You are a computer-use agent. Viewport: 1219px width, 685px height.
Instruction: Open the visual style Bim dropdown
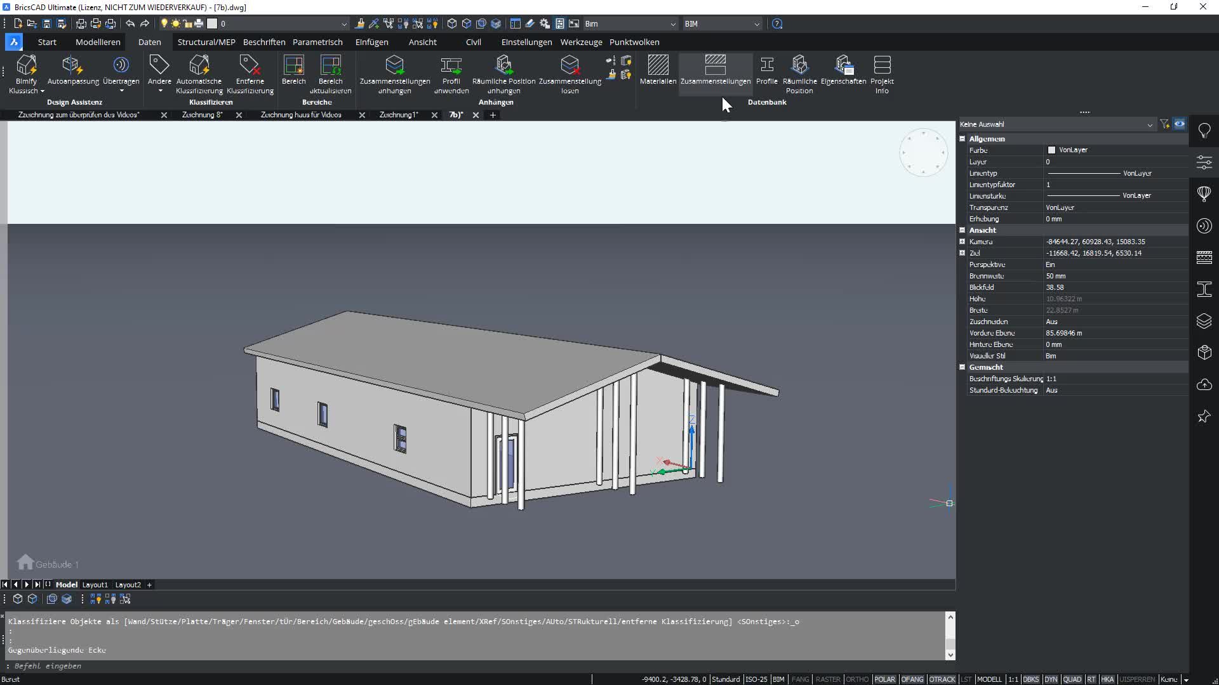point(630,23)
